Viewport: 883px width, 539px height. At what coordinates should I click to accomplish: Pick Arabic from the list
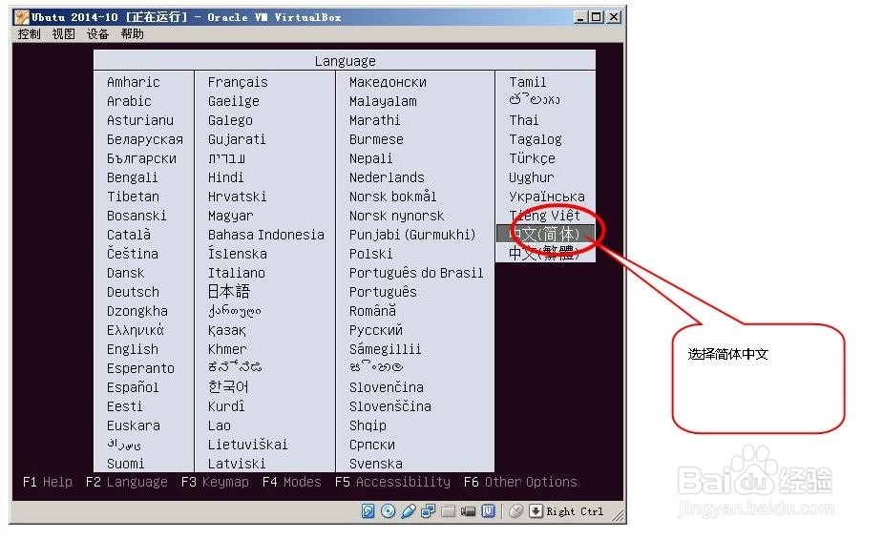click(x=129, y=101)
